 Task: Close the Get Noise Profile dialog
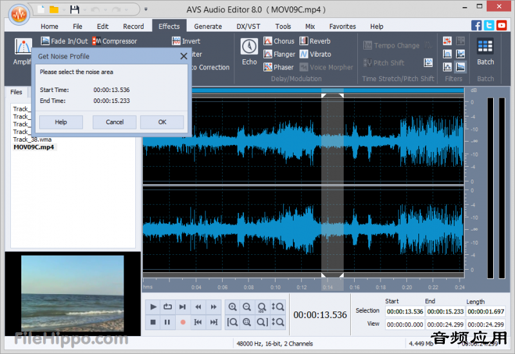(x=183, y=56)
